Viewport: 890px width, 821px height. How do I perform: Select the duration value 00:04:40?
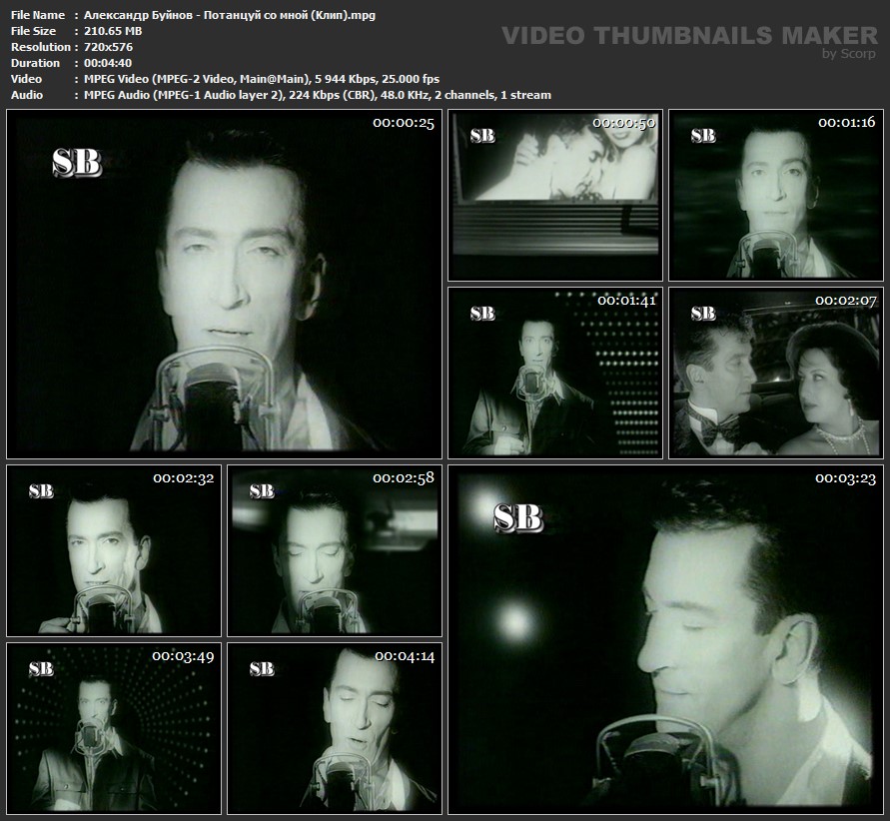point(108,63)
